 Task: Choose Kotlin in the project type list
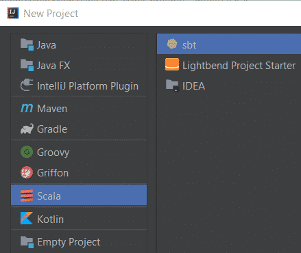pyautogui.click(x=79, y=219)
